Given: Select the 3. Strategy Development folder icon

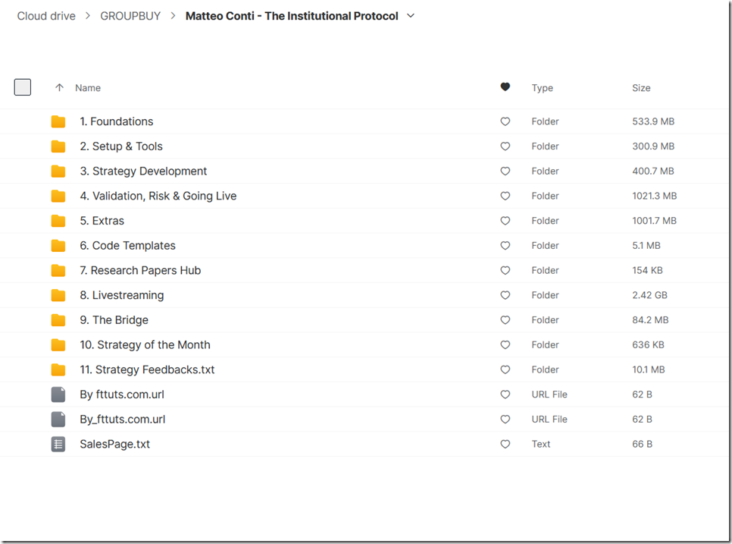Looking at the screenshot, I should tap(58, 171).
